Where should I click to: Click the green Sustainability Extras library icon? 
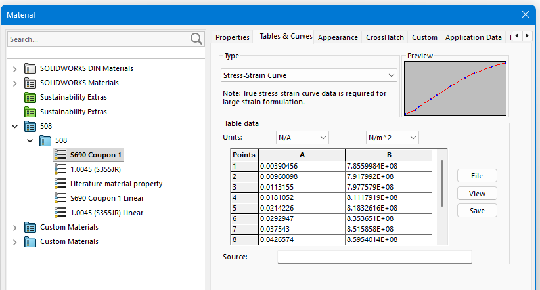30,97
